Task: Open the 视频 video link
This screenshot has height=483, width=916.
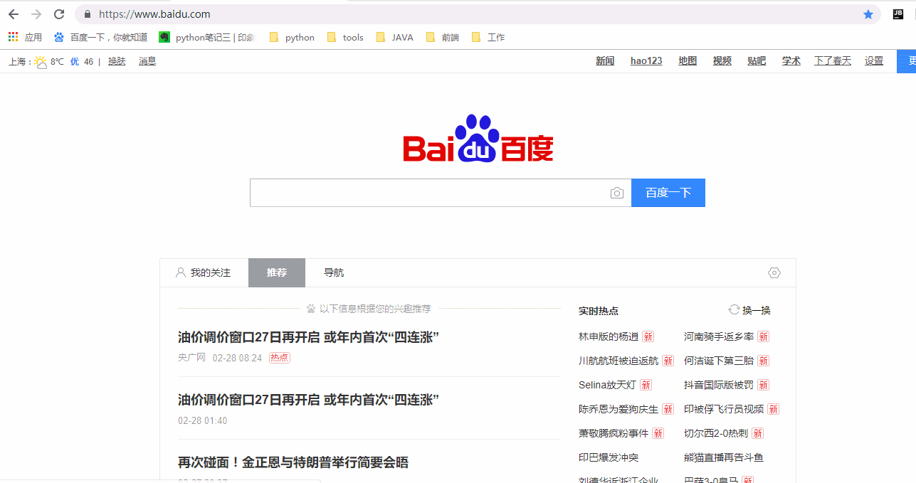Action: pos(722,61)
